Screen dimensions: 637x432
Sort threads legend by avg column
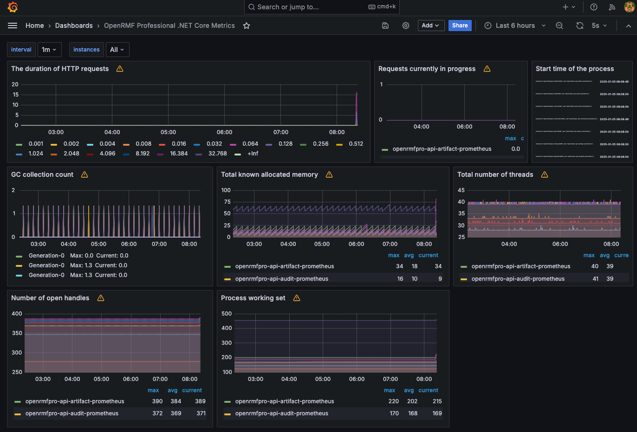[604, 255]
